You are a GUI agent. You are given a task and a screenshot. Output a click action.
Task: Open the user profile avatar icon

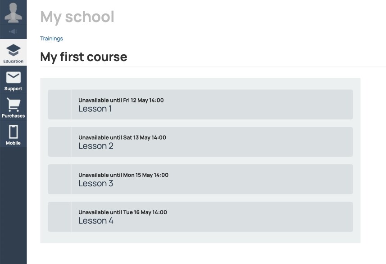(14, 13)
